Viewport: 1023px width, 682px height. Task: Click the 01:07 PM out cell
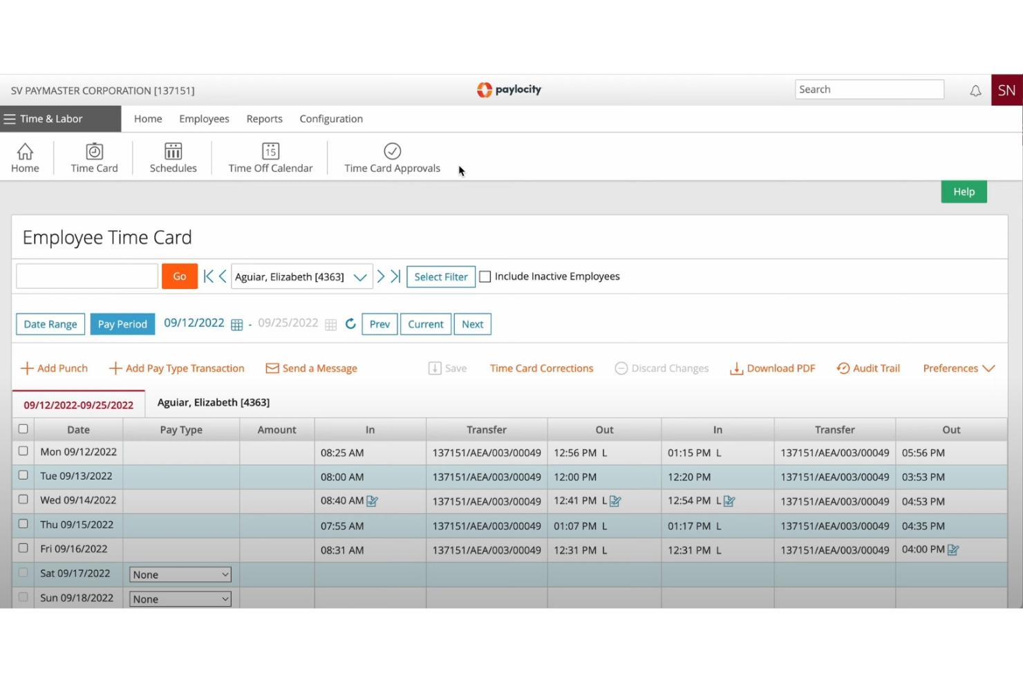click(604, 526)
